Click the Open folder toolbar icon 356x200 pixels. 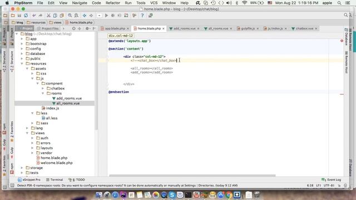coord(13,16)
